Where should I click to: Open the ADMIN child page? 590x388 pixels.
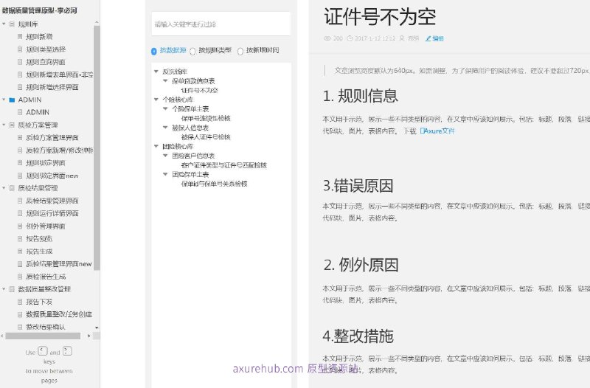(x=38, y=112)
